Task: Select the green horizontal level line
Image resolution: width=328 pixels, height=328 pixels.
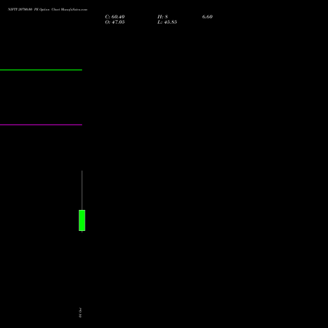Action: (x=41, y=70)
